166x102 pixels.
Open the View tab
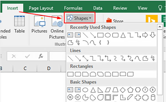click(142, 8)
